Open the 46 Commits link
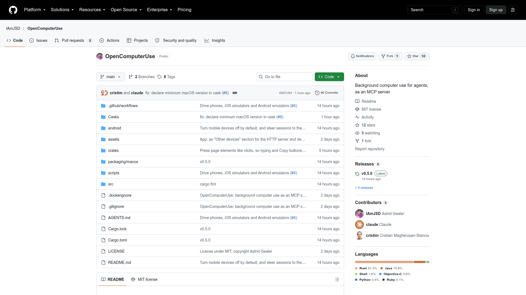Viewport: 526px width, 295px height. coord(327,93)
